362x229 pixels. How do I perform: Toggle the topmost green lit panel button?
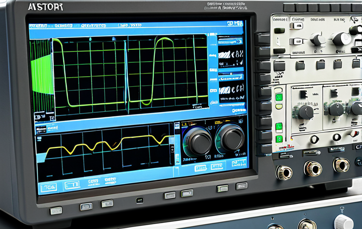pyautogui.click(x=279, y=97)
